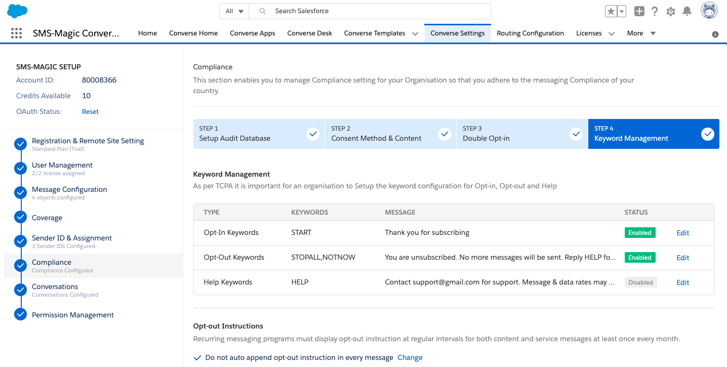Click the Coverage step check icon
This screenshot has height=367, width=727.
coord(20,217)
